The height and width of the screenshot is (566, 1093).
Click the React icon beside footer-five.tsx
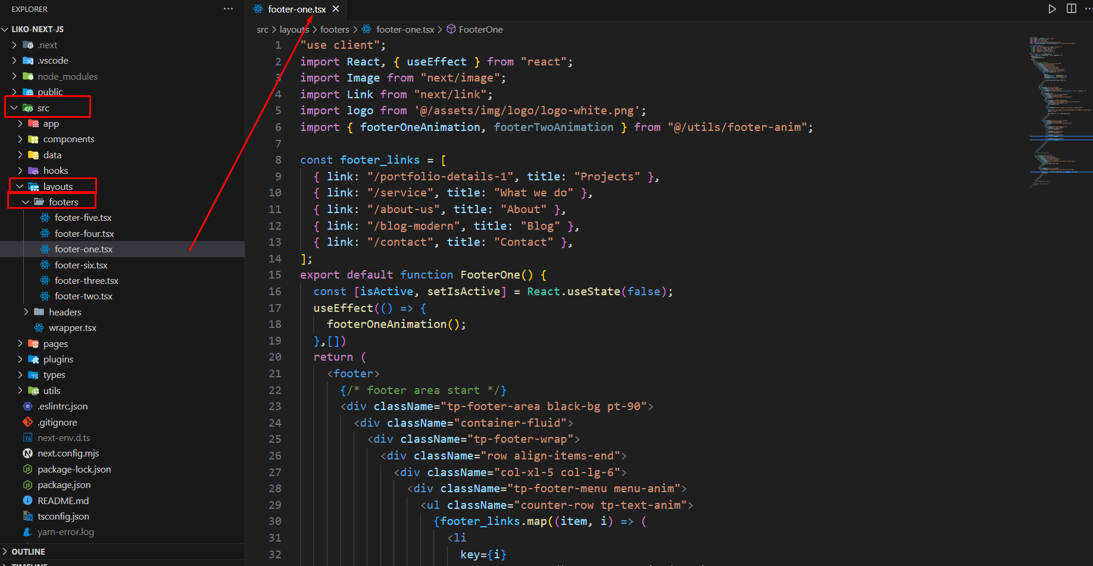coord(45,218)
